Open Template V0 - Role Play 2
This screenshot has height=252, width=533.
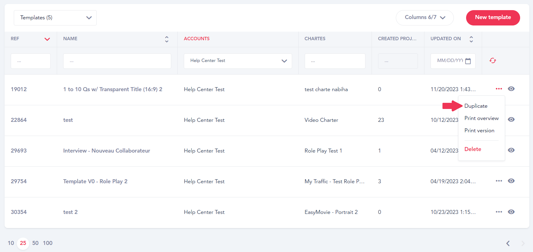[95, 181]
